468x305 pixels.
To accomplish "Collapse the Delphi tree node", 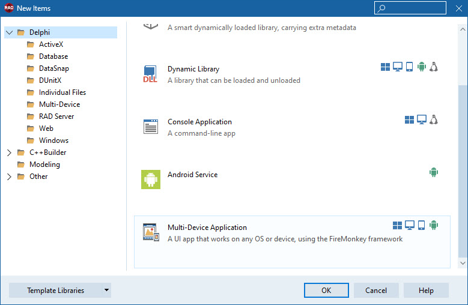I will [x=9, y=32].
